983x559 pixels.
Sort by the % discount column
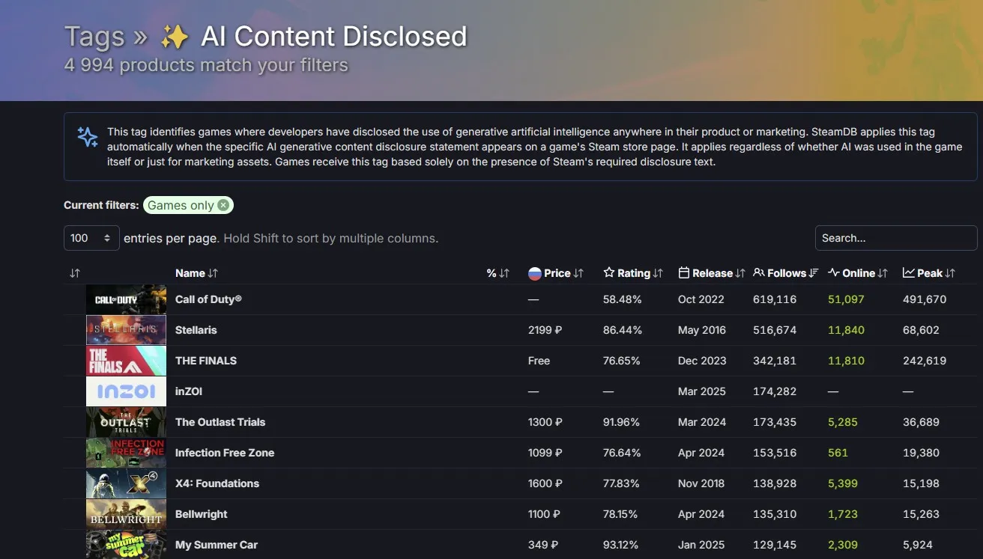click(x=497, y=273)
